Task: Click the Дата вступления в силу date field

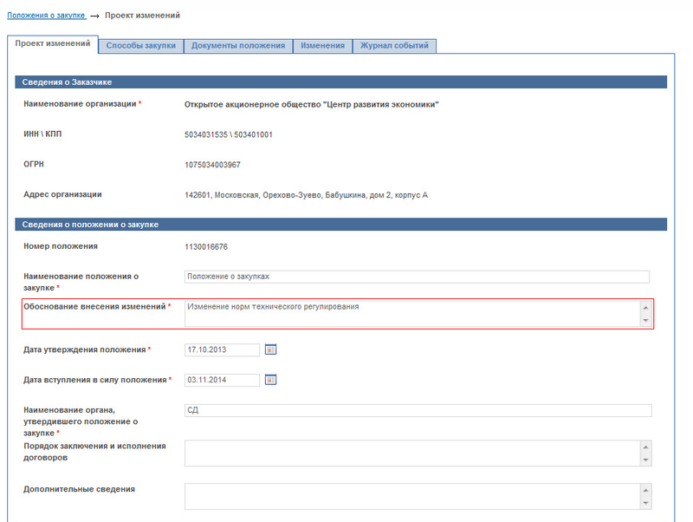Action: click(222, 380)
